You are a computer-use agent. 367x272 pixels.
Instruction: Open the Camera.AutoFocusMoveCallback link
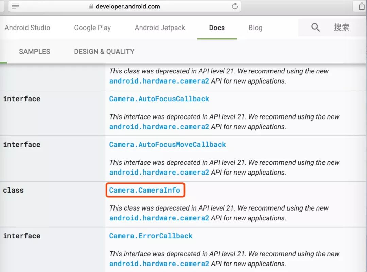pyautogui.click(x=167, y=145)
